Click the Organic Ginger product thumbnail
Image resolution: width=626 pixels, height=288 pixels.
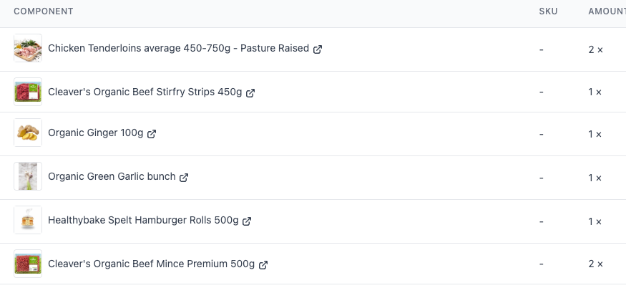coord(28,133)
